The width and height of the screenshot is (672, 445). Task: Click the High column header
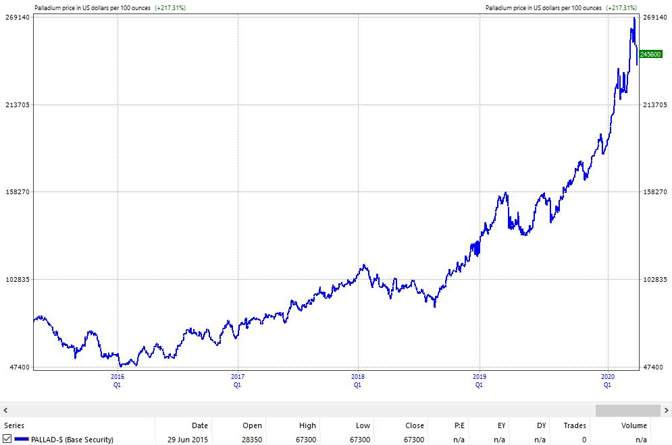307,425
